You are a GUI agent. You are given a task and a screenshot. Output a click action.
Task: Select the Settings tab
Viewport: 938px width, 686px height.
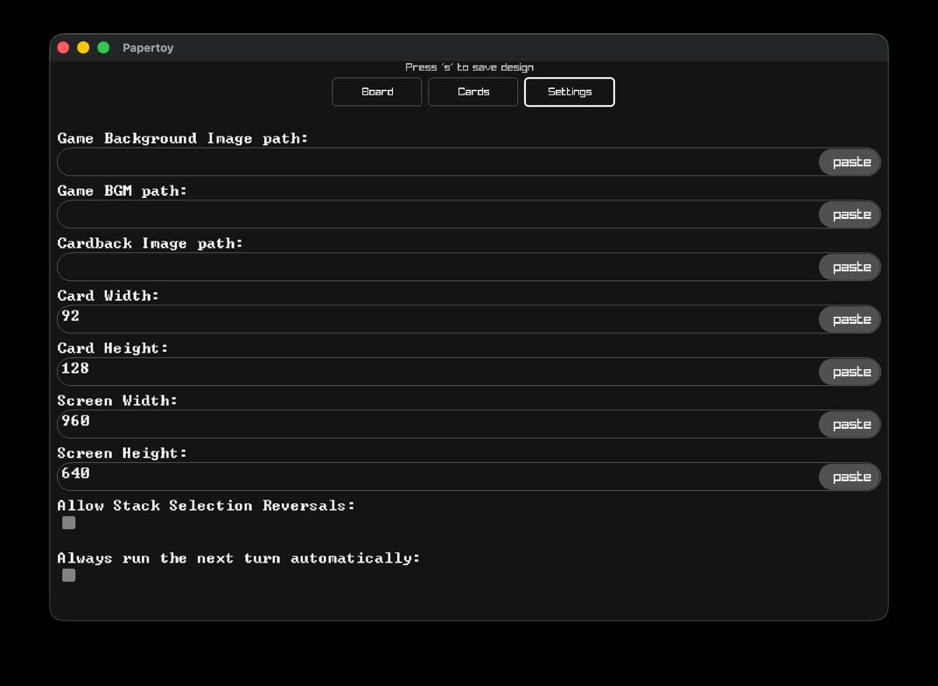[x=570, y=92]
